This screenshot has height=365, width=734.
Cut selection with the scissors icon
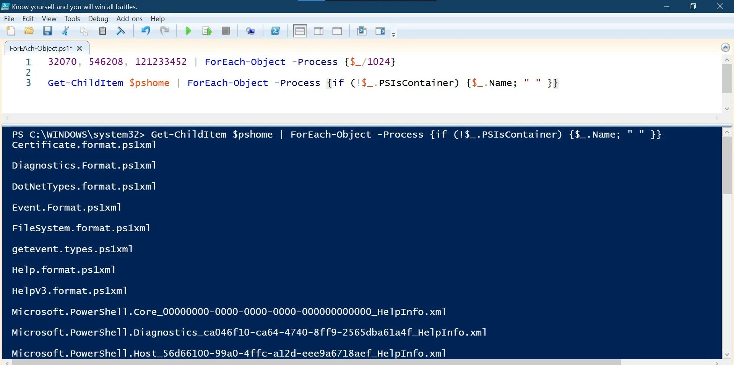click(x=66, y=31)
